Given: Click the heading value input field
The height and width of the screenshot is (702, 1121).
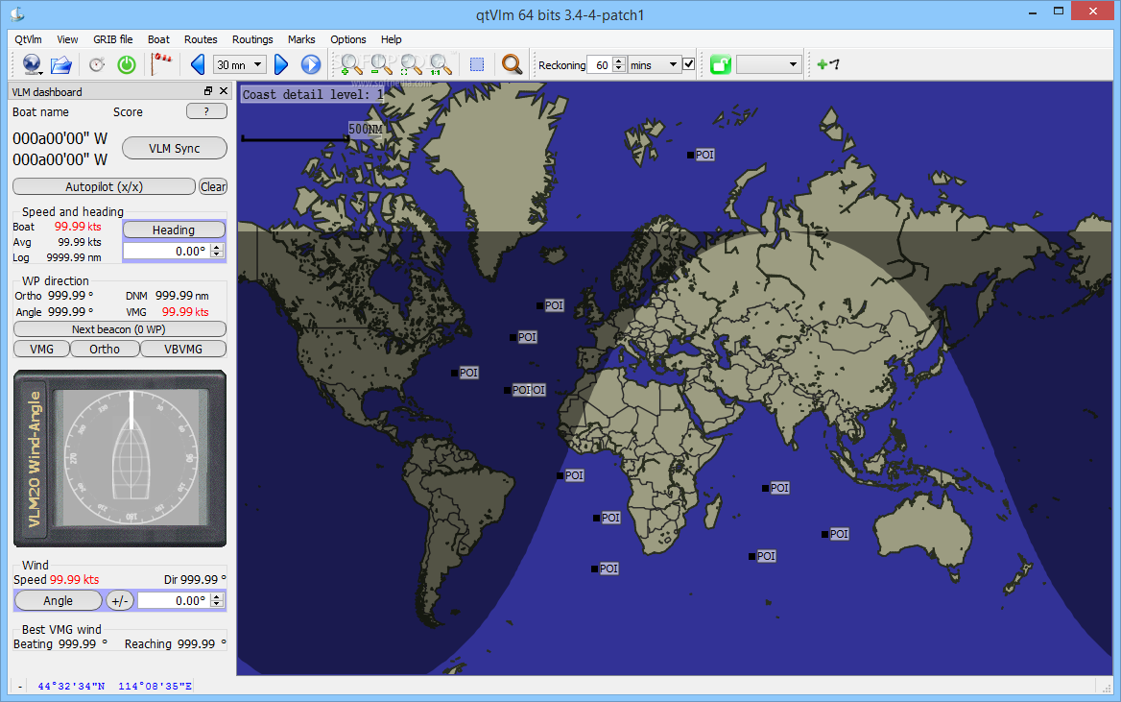Looking at the screenshot, I should [x=167, y=252].
